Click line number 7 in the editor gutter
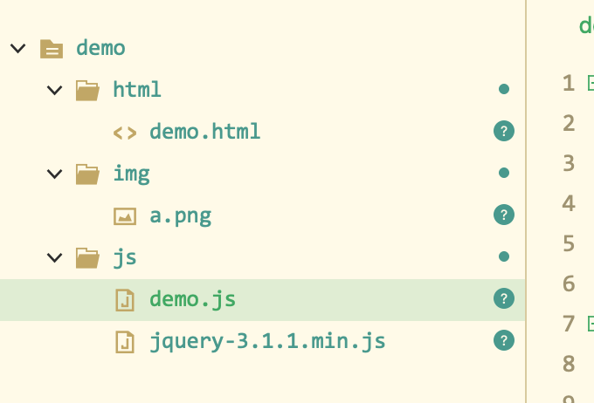The height and width of the screenshot is (403, 594). (569, 324)
